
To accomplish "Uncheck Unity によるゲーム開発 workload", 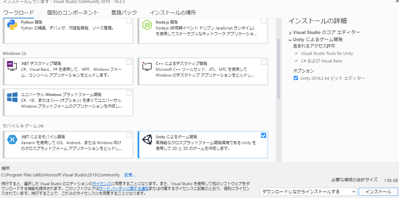I will (x=264, y=135).
